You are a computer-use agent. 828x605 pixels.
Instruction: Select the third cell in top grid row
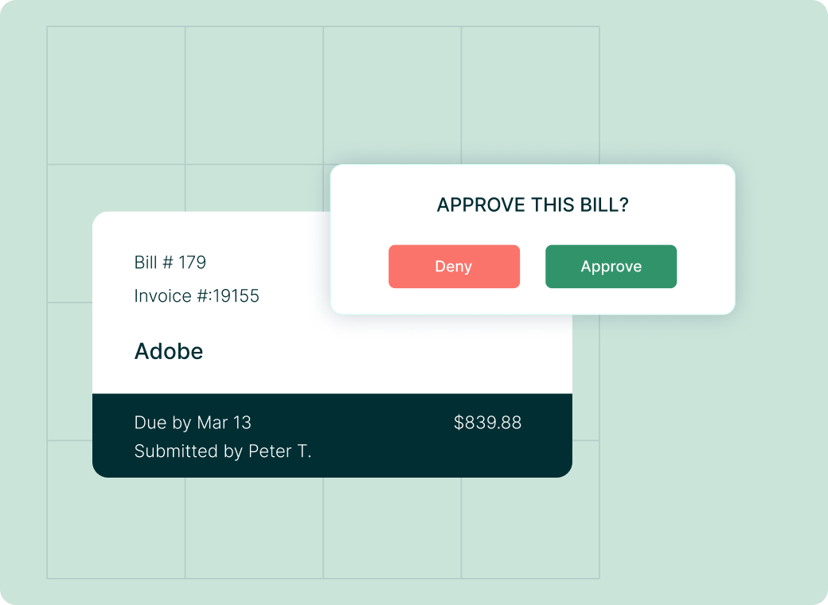393,96
